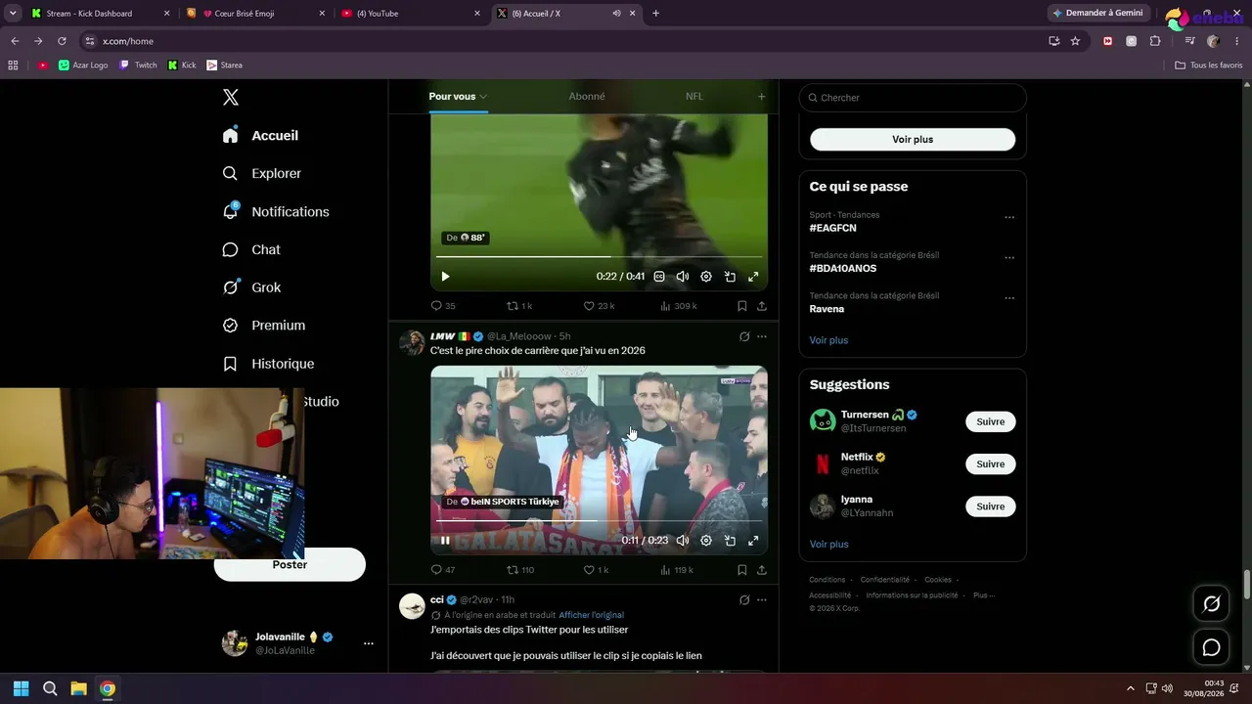This screenshot has width=1252, height=704.
Task: Follow Netflix with Suivre
Action: 991,464
